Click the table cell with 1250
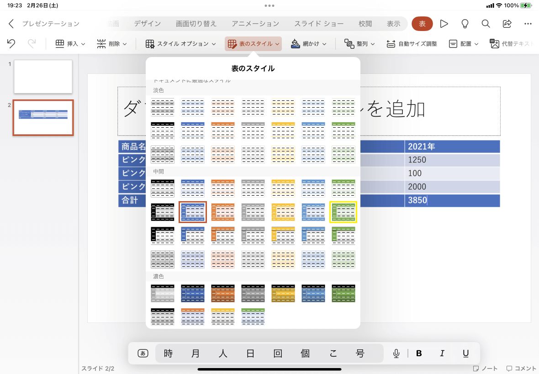539x374 pixels. [452, 160]
